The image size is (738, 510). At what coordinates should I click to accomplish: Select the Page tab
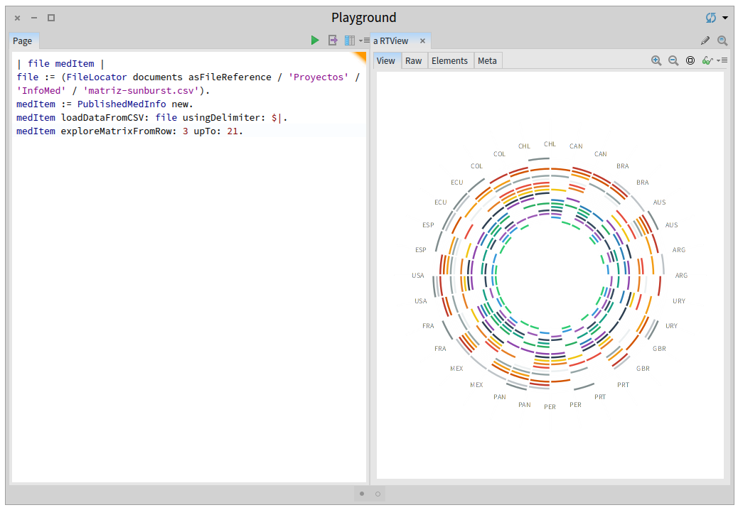point(23,41)
